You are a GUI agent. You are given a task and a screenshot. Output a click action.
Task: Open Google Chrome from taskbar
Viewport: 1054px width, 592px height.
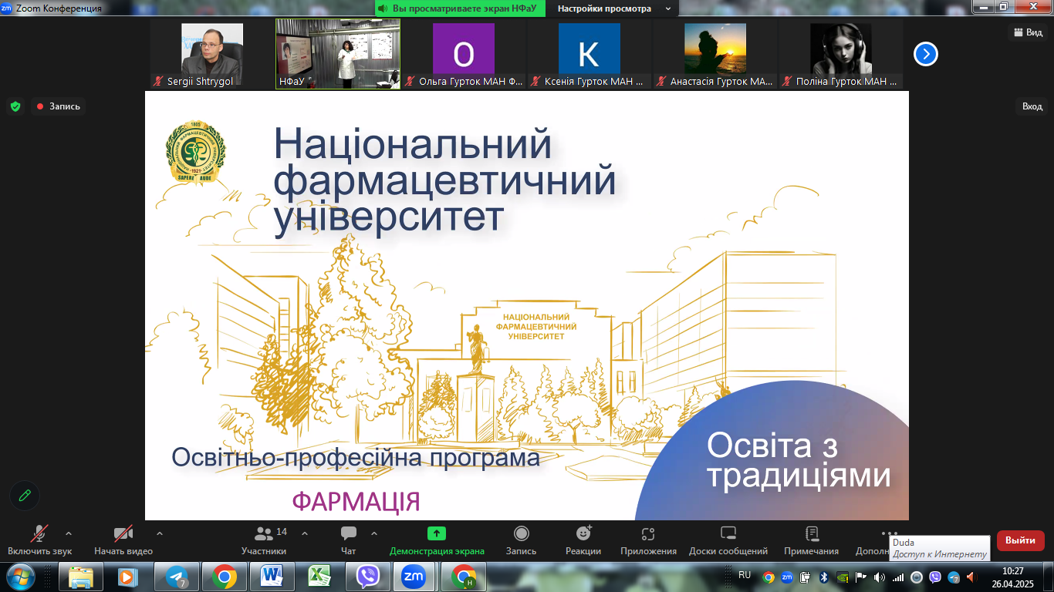point(224,577)
